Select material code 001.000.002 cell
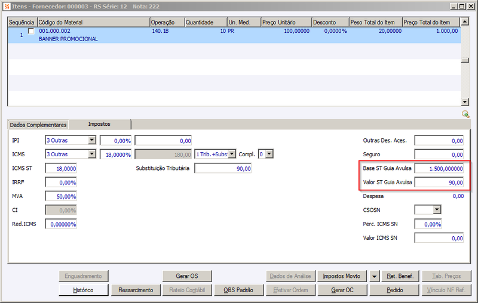The height and width of the screenshot is (303, 478). click(54, 31)
